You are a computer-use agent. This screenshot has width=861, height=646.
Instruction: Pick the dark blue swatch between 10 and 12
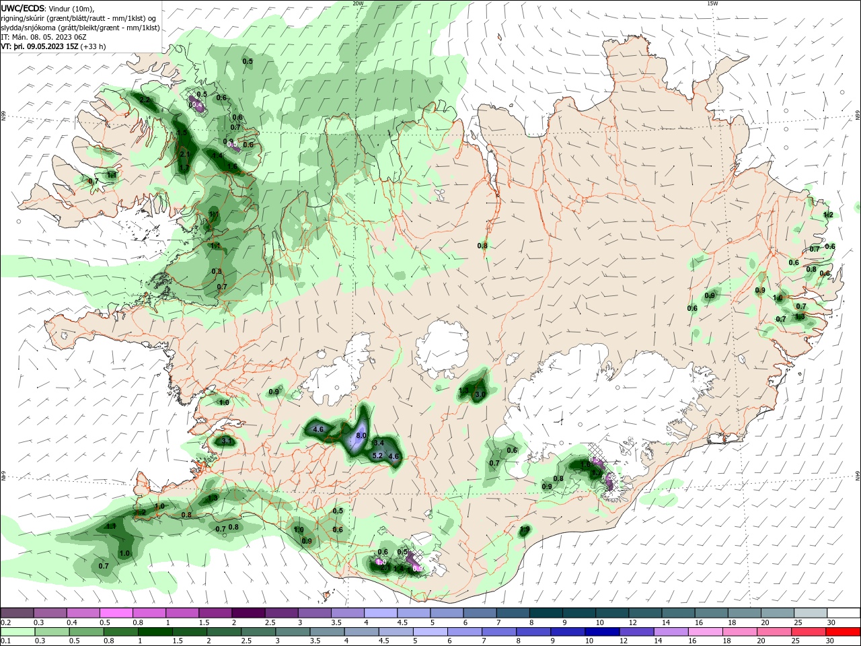601,632
